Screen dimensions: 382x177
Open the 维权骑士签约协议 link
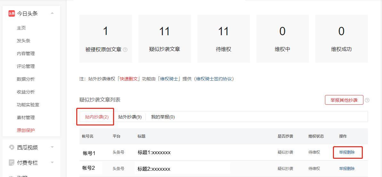[x=214, y=79]
